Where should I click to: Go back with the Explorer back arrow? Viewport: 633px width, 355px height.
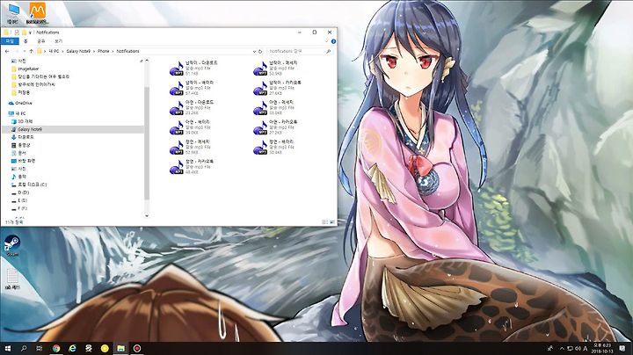click(x=7, y=51)
